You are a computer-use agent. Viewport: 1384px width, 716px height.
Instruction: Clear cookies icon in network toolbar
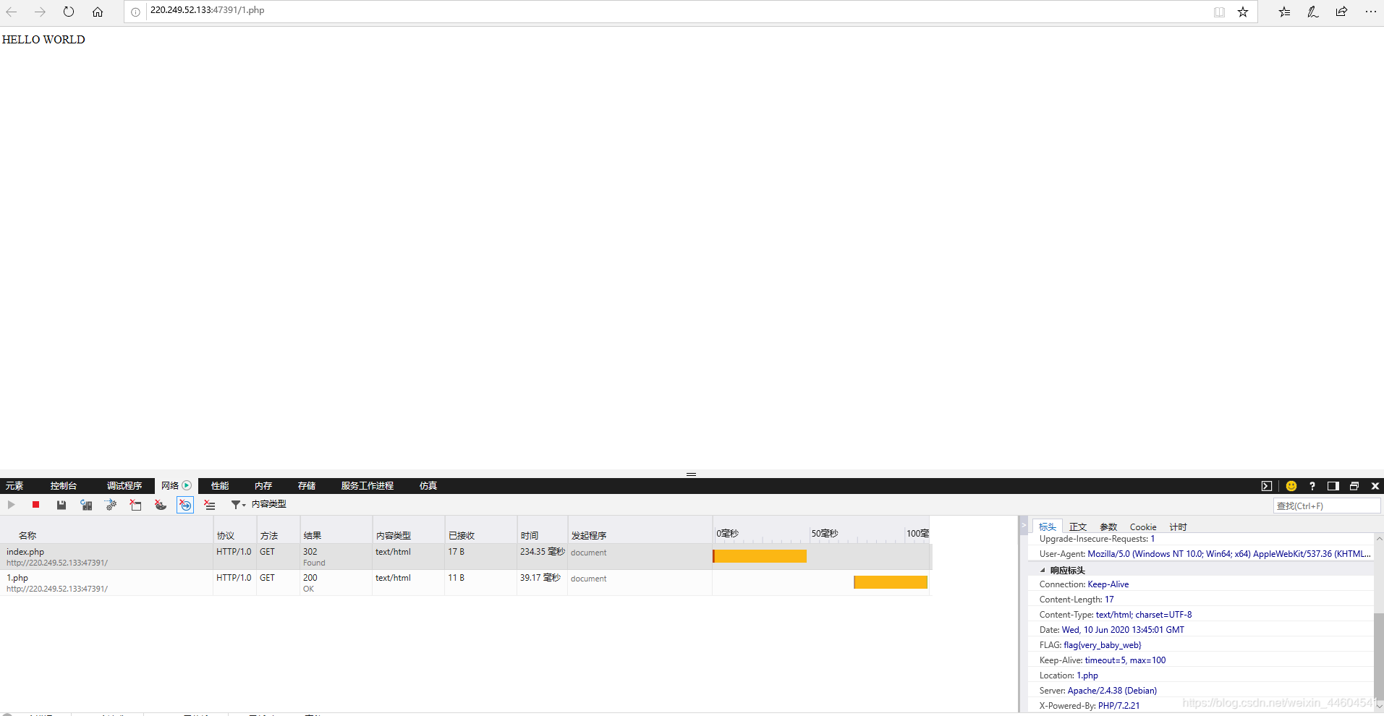[x=161, y=505]
